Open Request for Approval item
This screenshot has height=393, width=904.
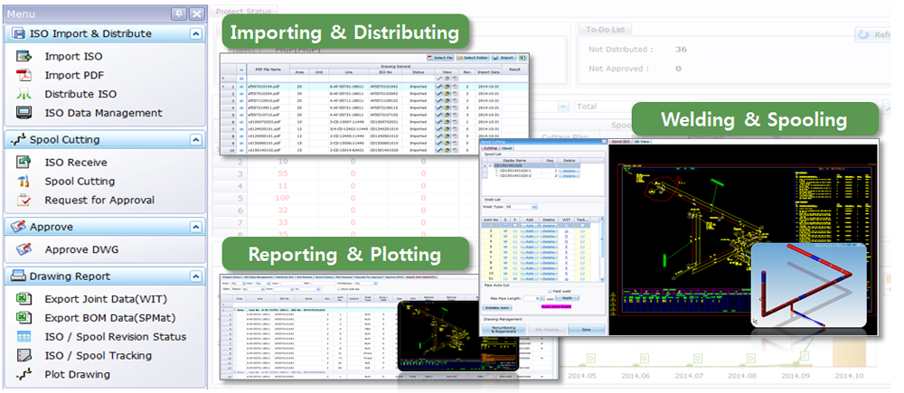[99, 201]
